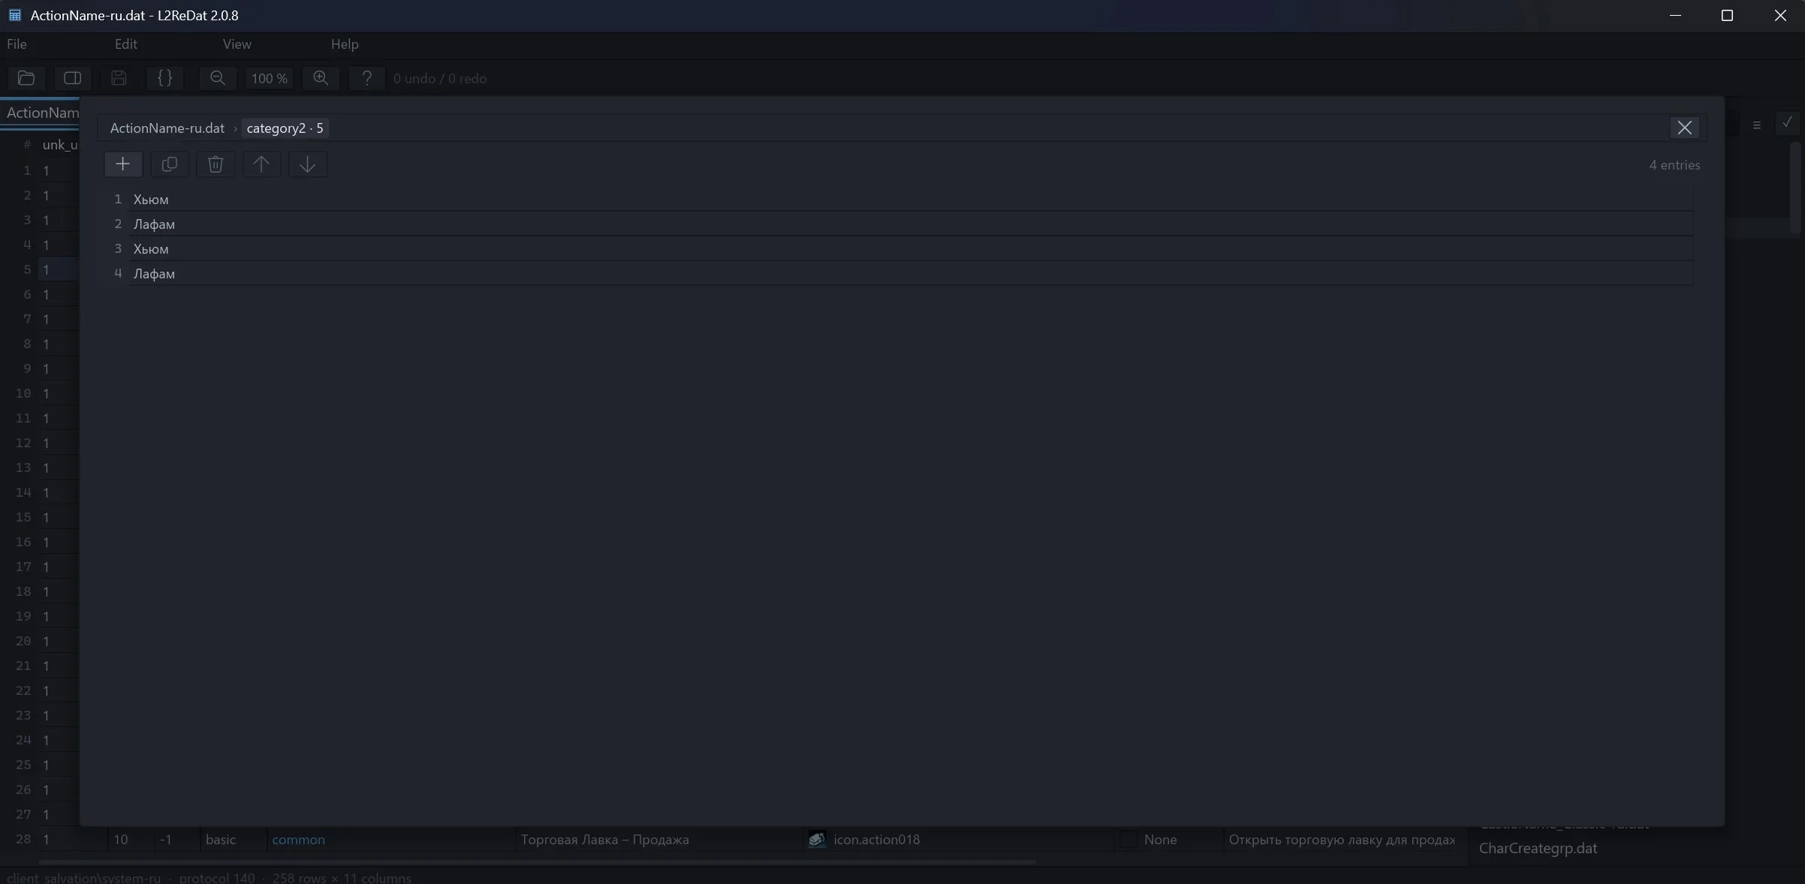Open CharCreategrp.dat in the file list
1805x884 pixels.
coord(1538,848)
